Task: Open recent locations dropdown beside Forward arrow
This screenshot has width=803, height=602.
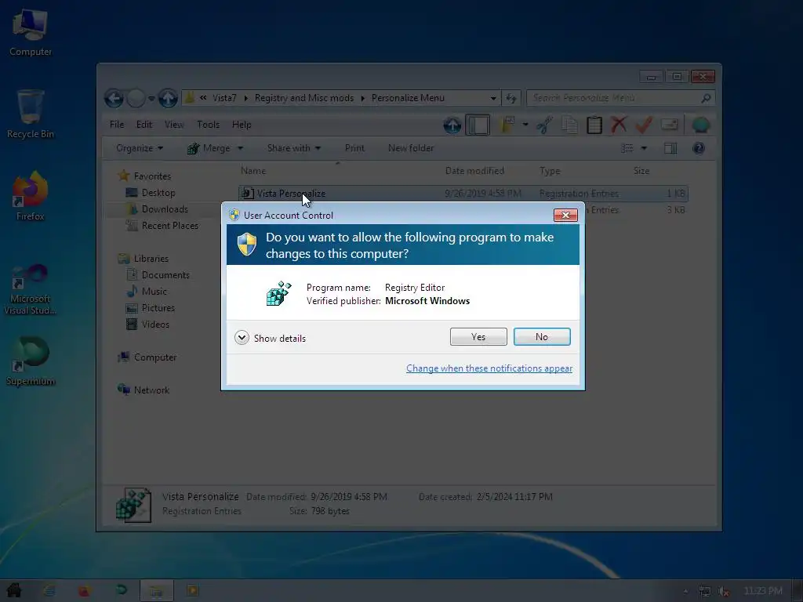Action: [151, 98]
